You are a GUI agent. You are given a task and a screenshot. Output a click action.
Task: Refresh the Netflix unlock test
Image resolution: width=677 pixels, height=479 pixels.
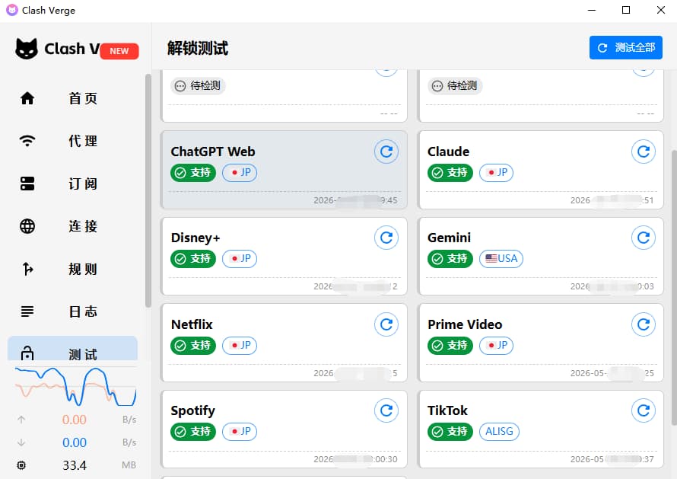[386, 324]
